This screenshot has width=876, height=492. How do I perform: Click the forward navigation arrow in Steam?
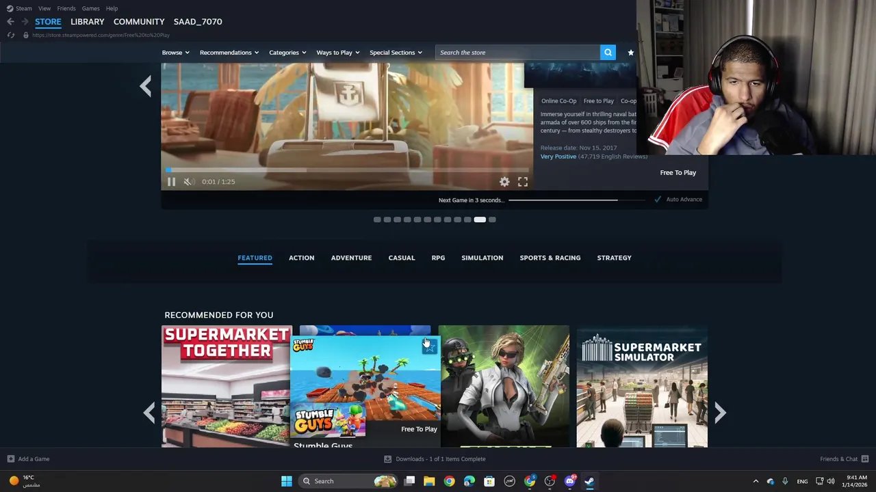click(25, 22)
